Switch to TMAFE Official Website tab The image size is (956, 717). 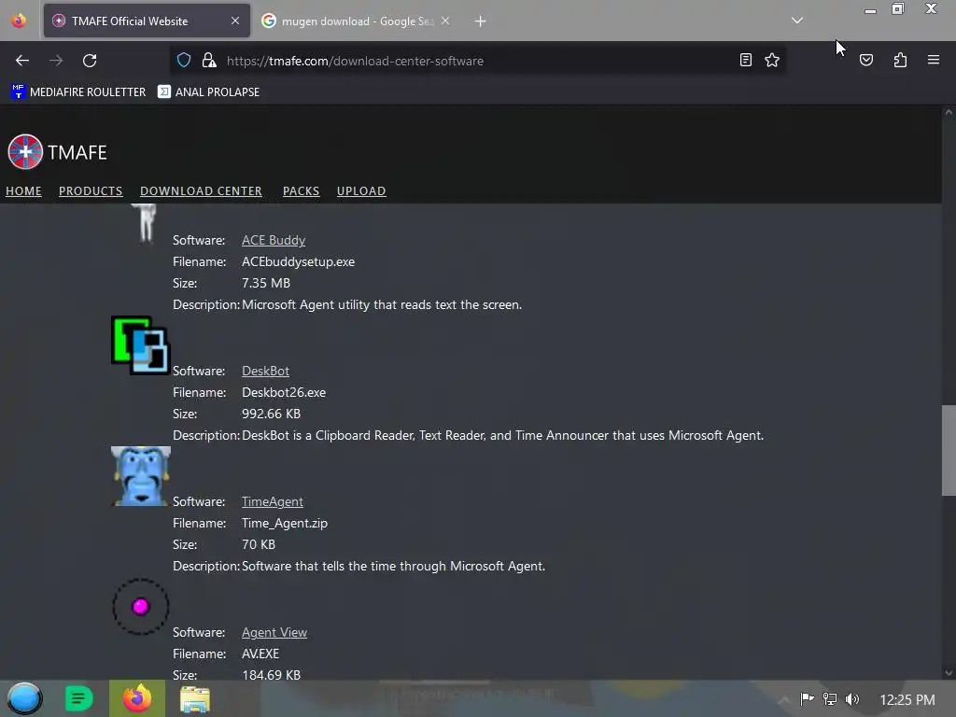click(147, 21)
